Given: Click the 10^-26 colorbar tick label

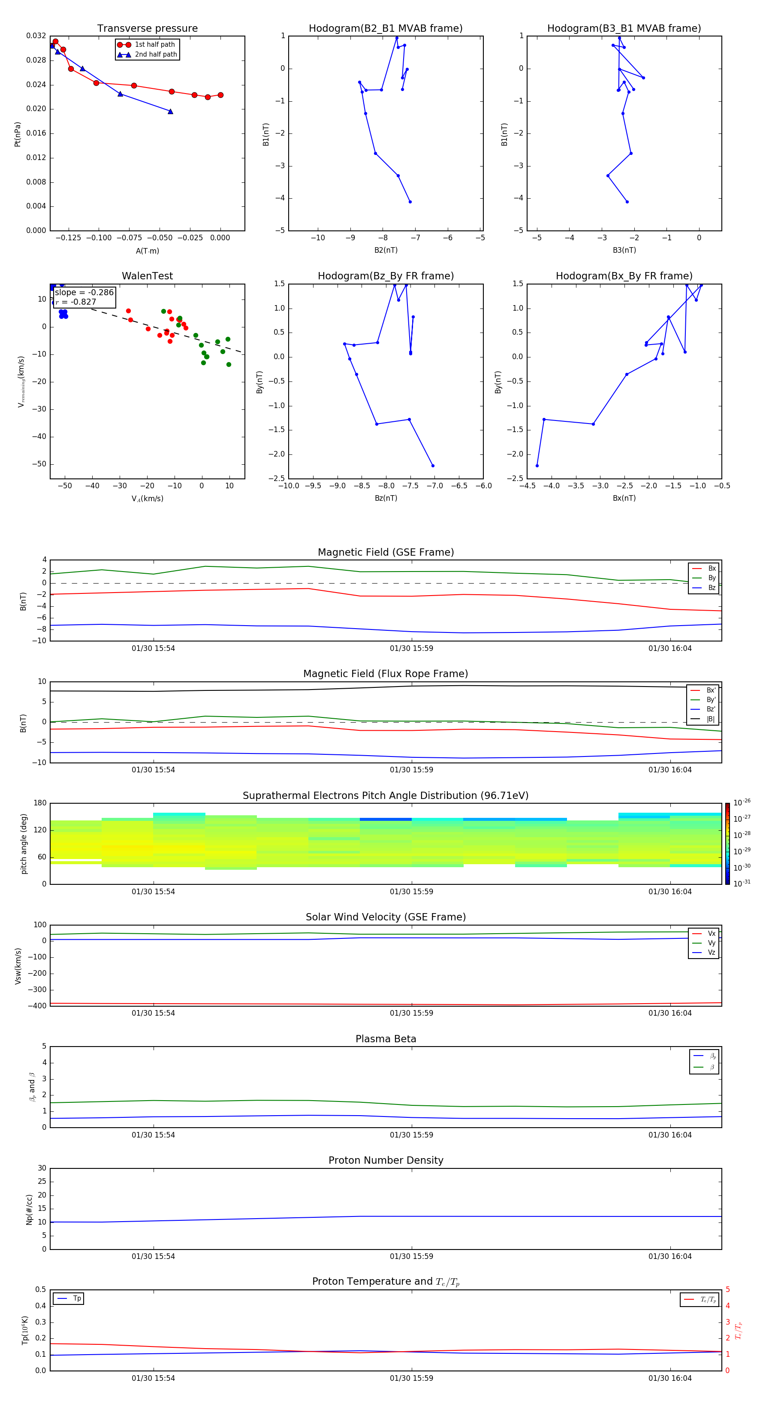Looking at the screenshot, I should [742, 802].
